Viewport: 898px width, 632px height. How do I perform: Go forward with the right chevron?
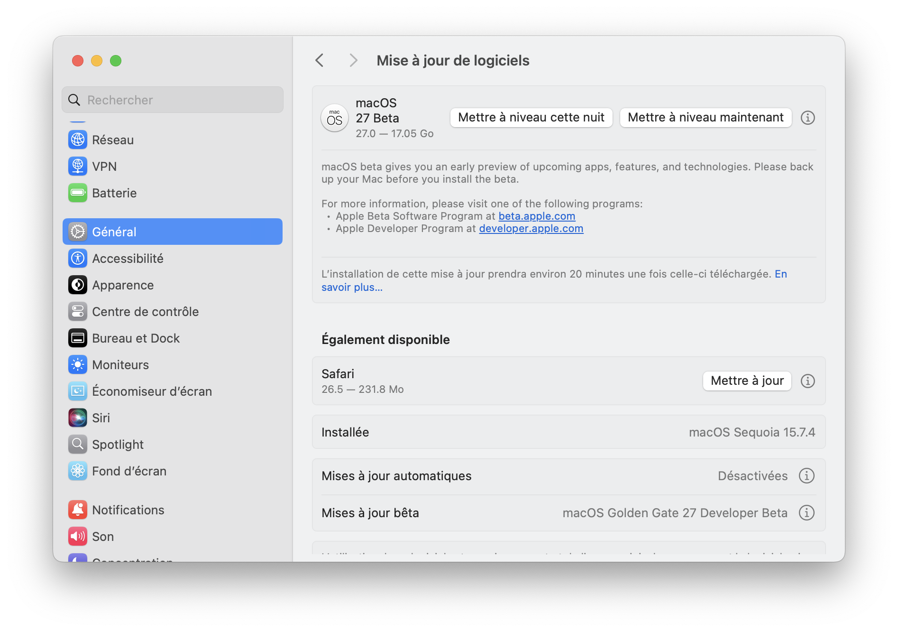click(353, 61)
